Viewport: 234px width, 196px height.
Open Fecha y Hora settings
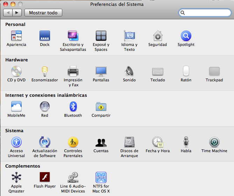pos(157,142)
